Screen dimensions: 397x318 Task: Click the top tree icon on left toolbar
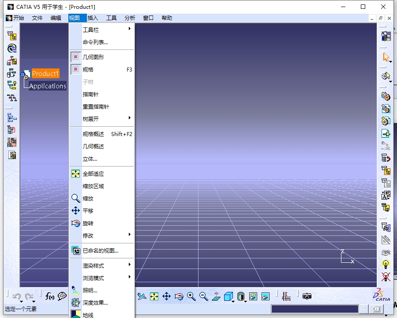click(x=12, y=36)
